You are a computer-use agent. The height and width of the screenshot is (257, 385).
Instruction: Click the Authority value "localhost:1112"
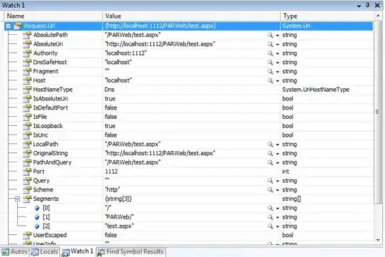point(126,53)
